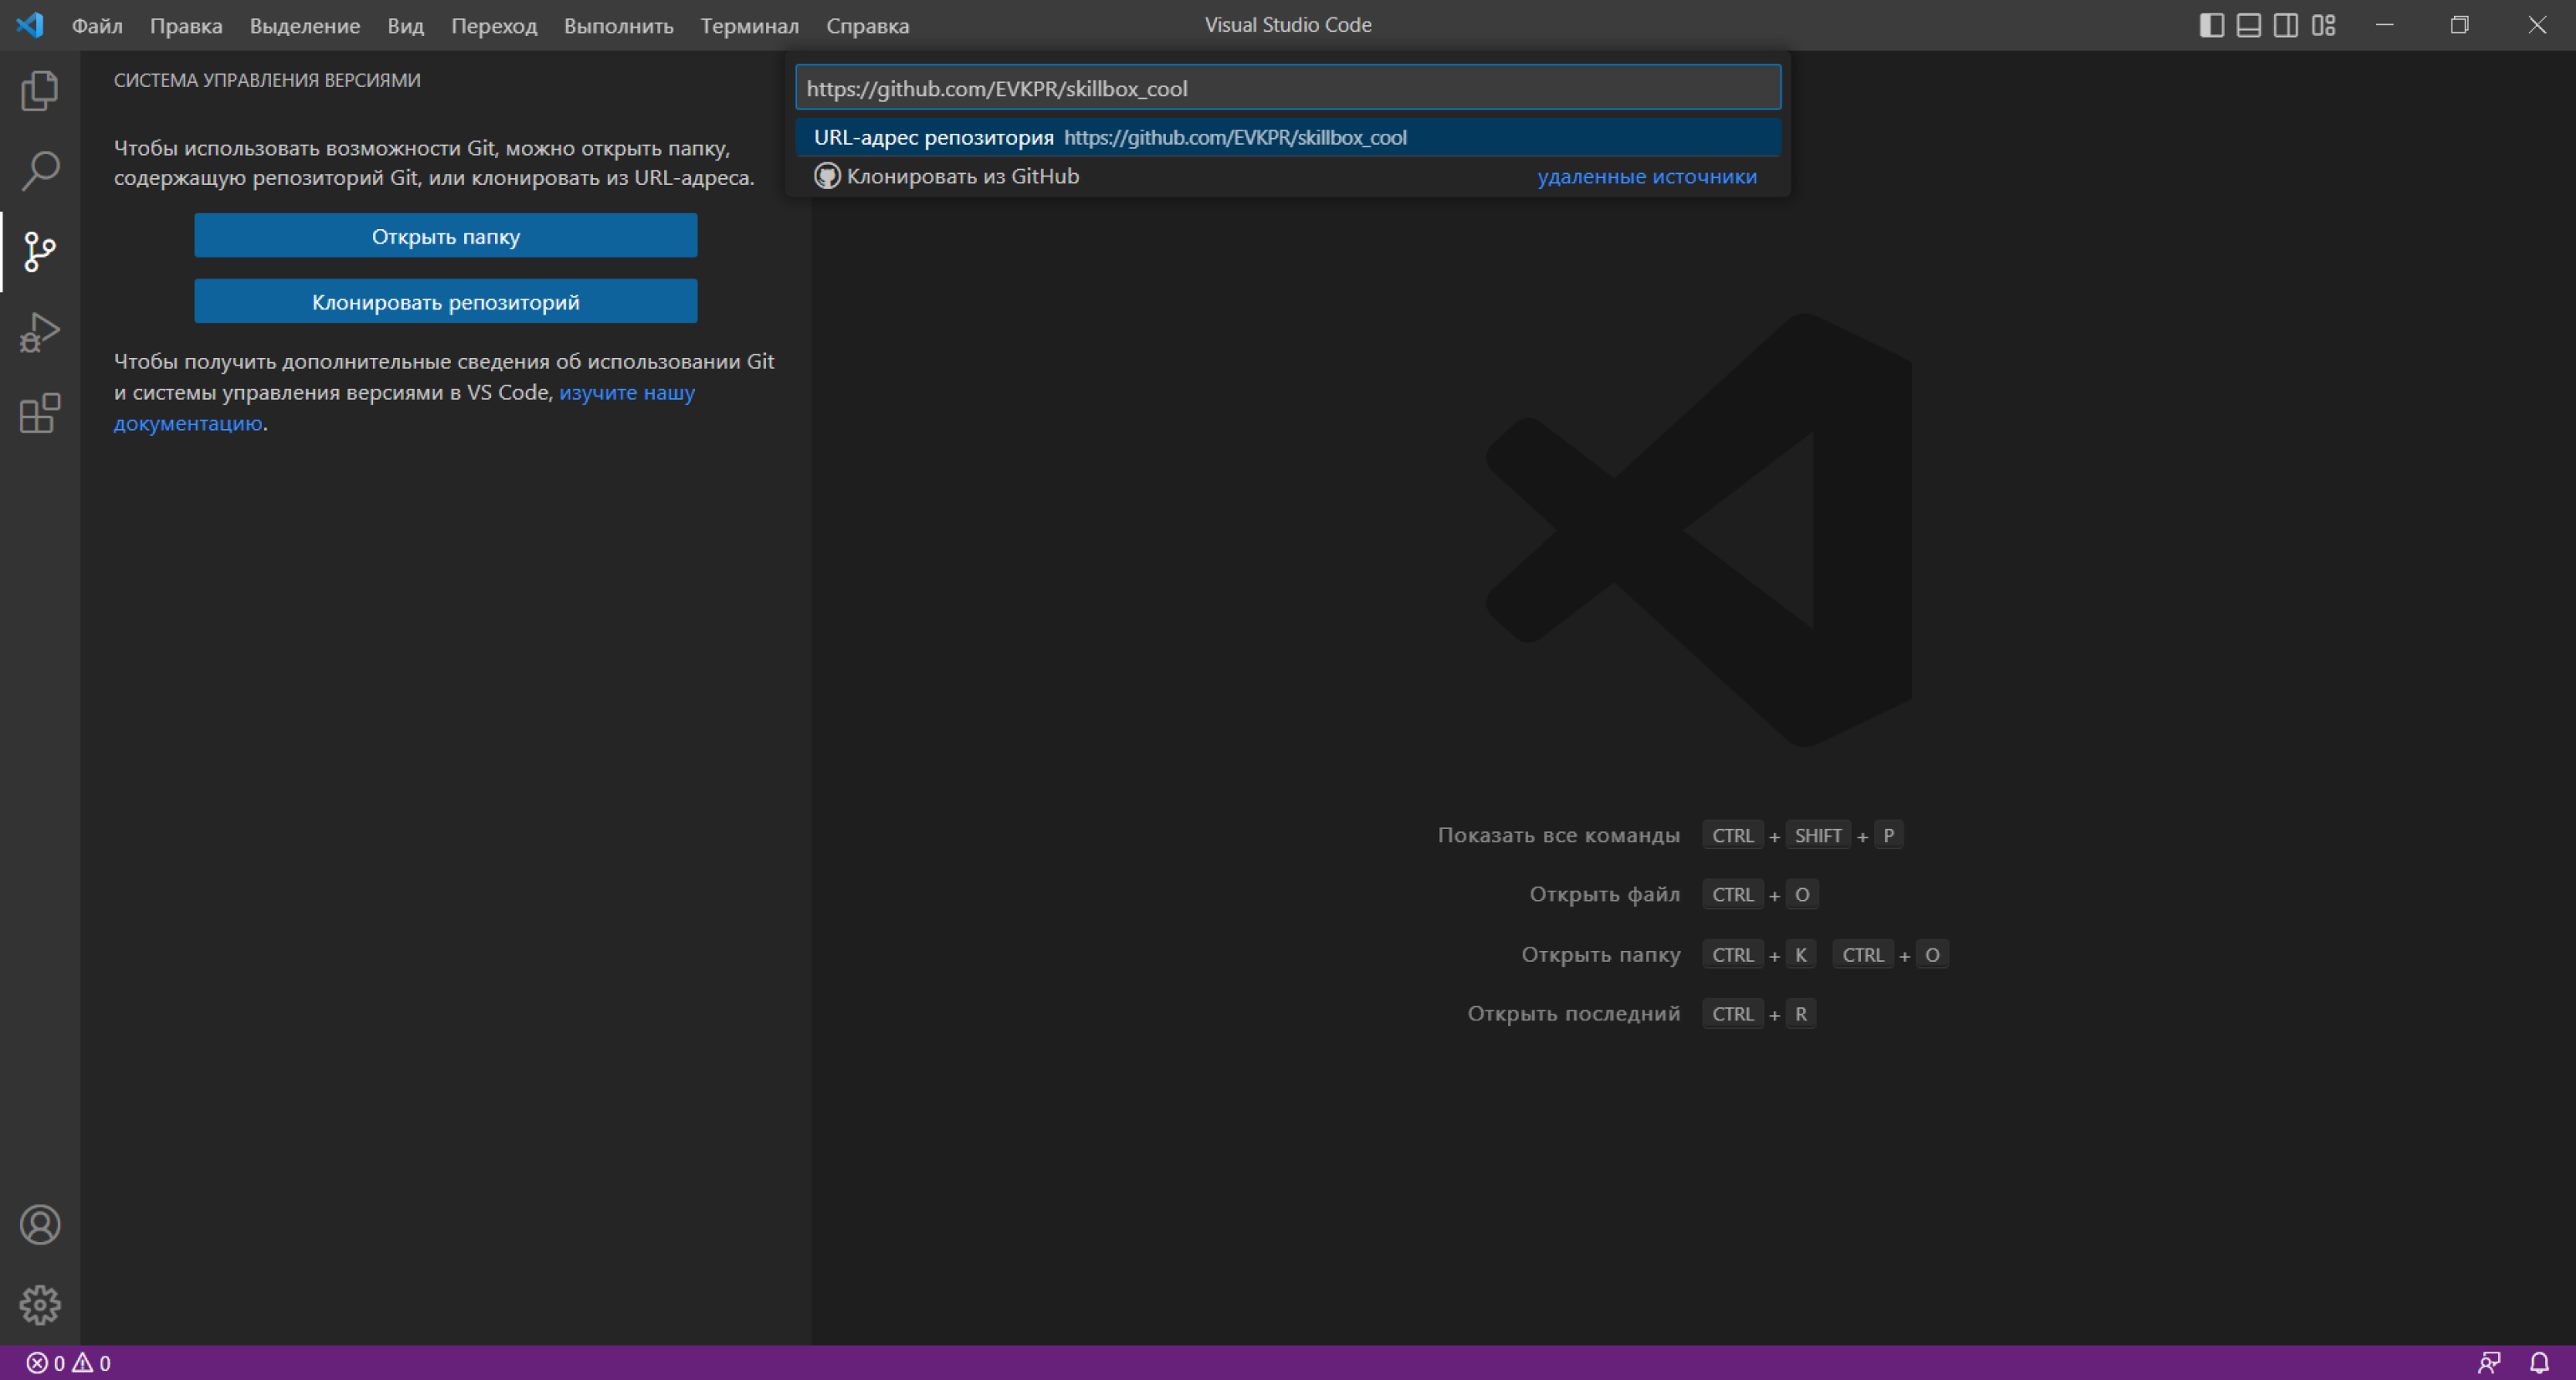The width and height of the screenshot is (2576, 1380).
Task: Open the Run and Debug view
Action: 40,332
